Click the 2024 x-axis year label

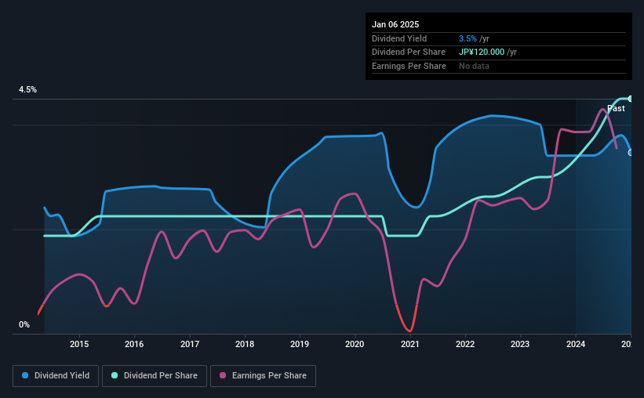point(576,344)
